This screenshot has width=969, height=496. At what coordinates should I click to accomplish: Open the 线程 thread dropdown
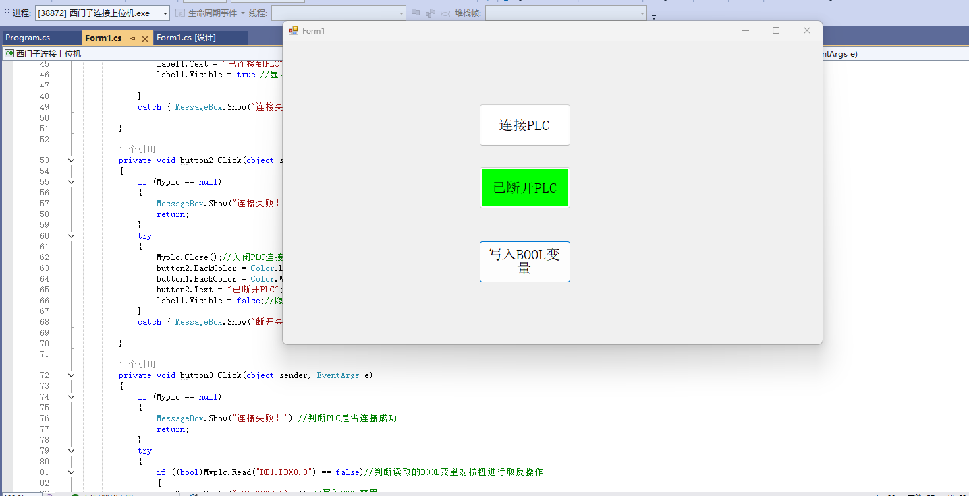401,13
